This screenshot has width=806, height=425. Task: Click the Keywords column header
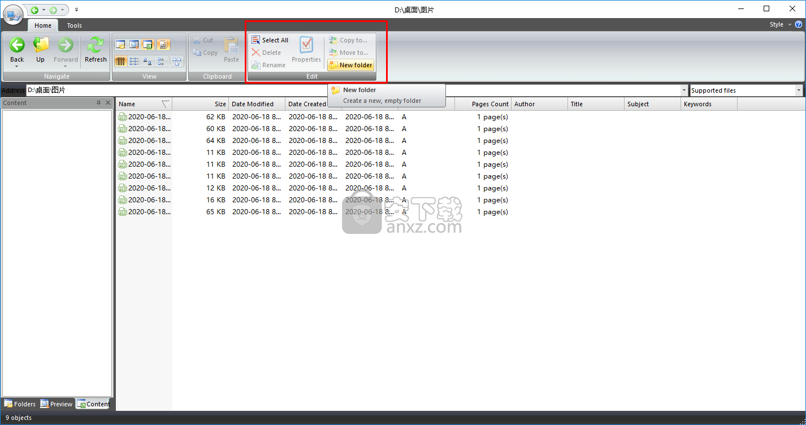[709, 104]
